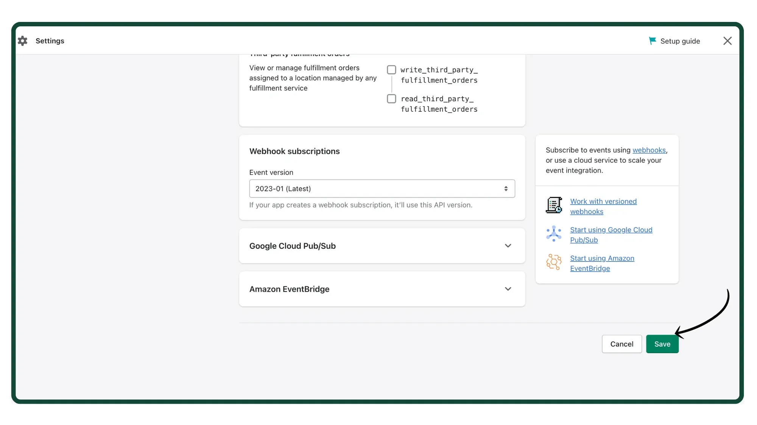Enable the write_third_party_fulfillment_orders checkbox
Viewport: 757px width, 425px height.
(391, 70)
